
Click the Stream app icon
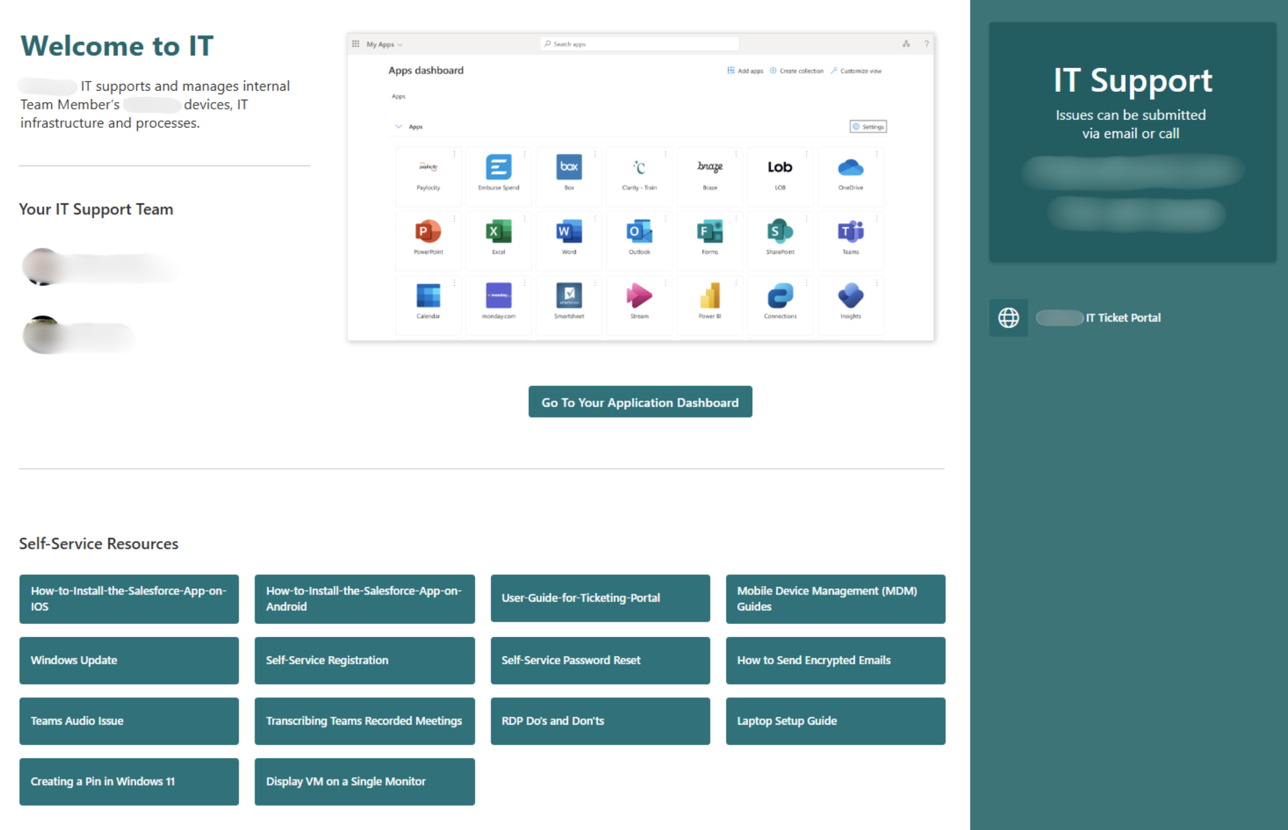pyautogui.click(x=639, y=296)
